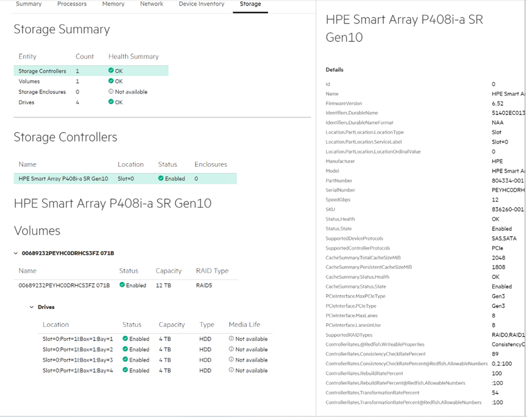Screen dimensions: 527x417
Task: Click the green OK icon for Volumes
Action: [x=111, y=81]
